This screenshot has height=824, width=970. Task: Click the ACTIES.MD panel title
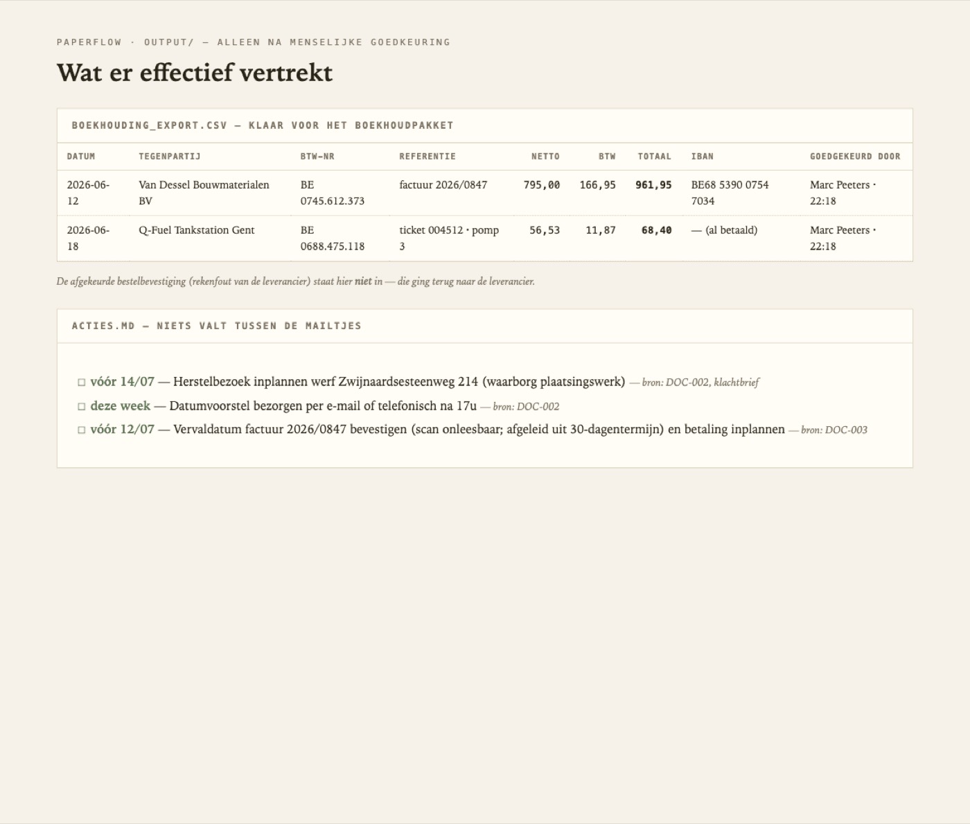click(x=216, y=326)
